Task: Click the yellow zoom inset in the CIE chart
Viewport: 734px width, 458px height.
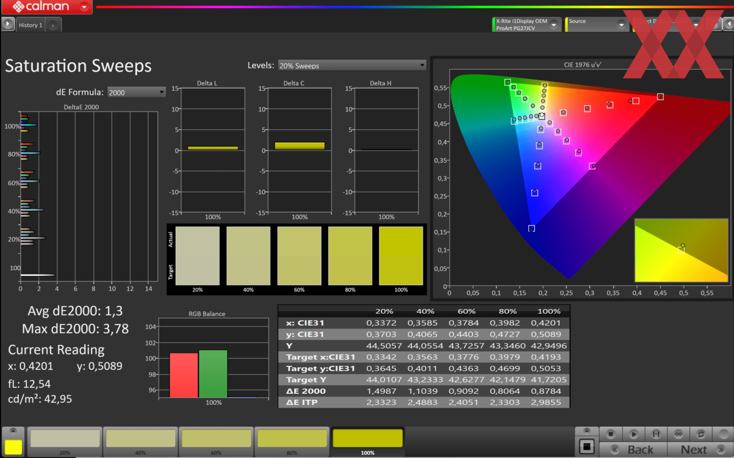Action: coord(681,250)
